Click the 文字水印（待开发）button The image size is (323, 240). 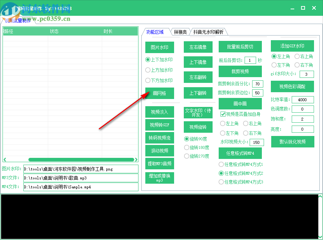click(x=198, y=113)
